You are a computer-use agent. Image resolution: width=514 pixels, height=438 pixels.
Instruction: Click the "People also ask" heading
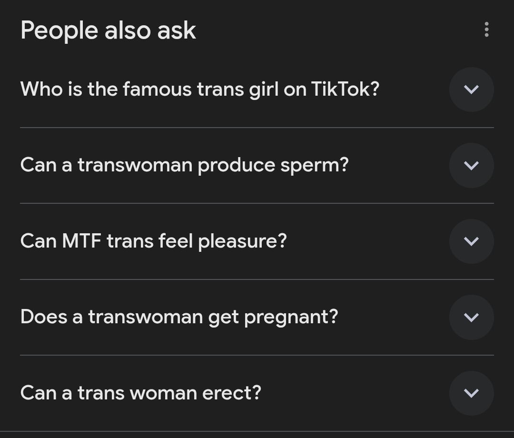click(x=108, y=30)
